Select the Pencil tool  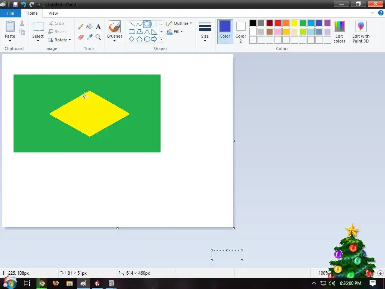pyautogui.click(x=80, y=27)
